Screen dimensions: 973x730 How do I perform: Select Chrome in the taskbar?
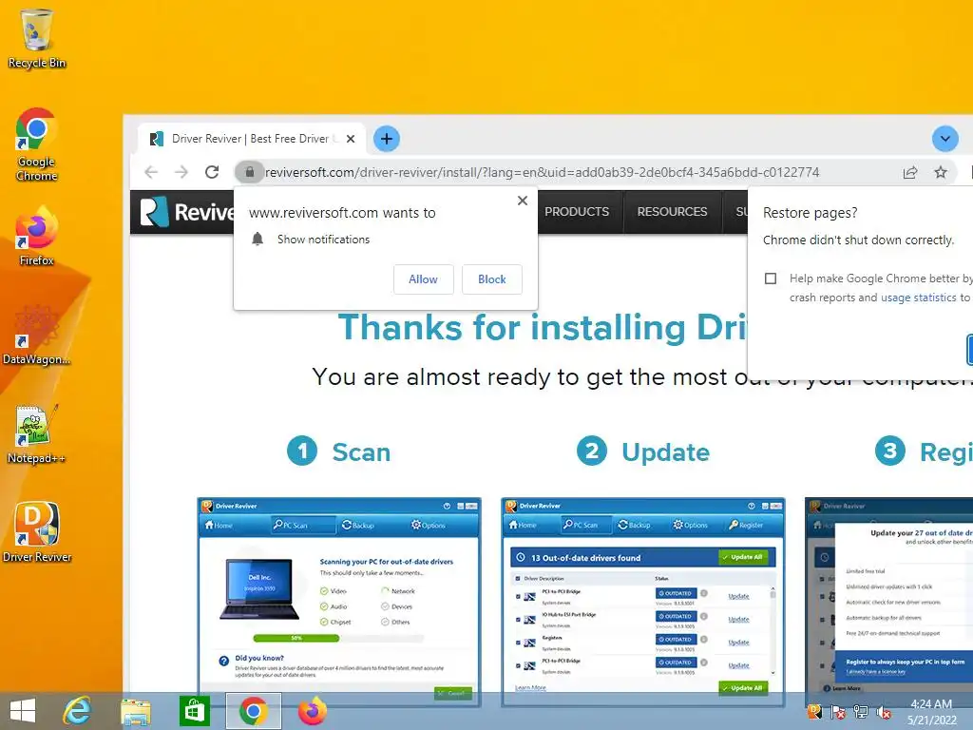click(253, 711)
